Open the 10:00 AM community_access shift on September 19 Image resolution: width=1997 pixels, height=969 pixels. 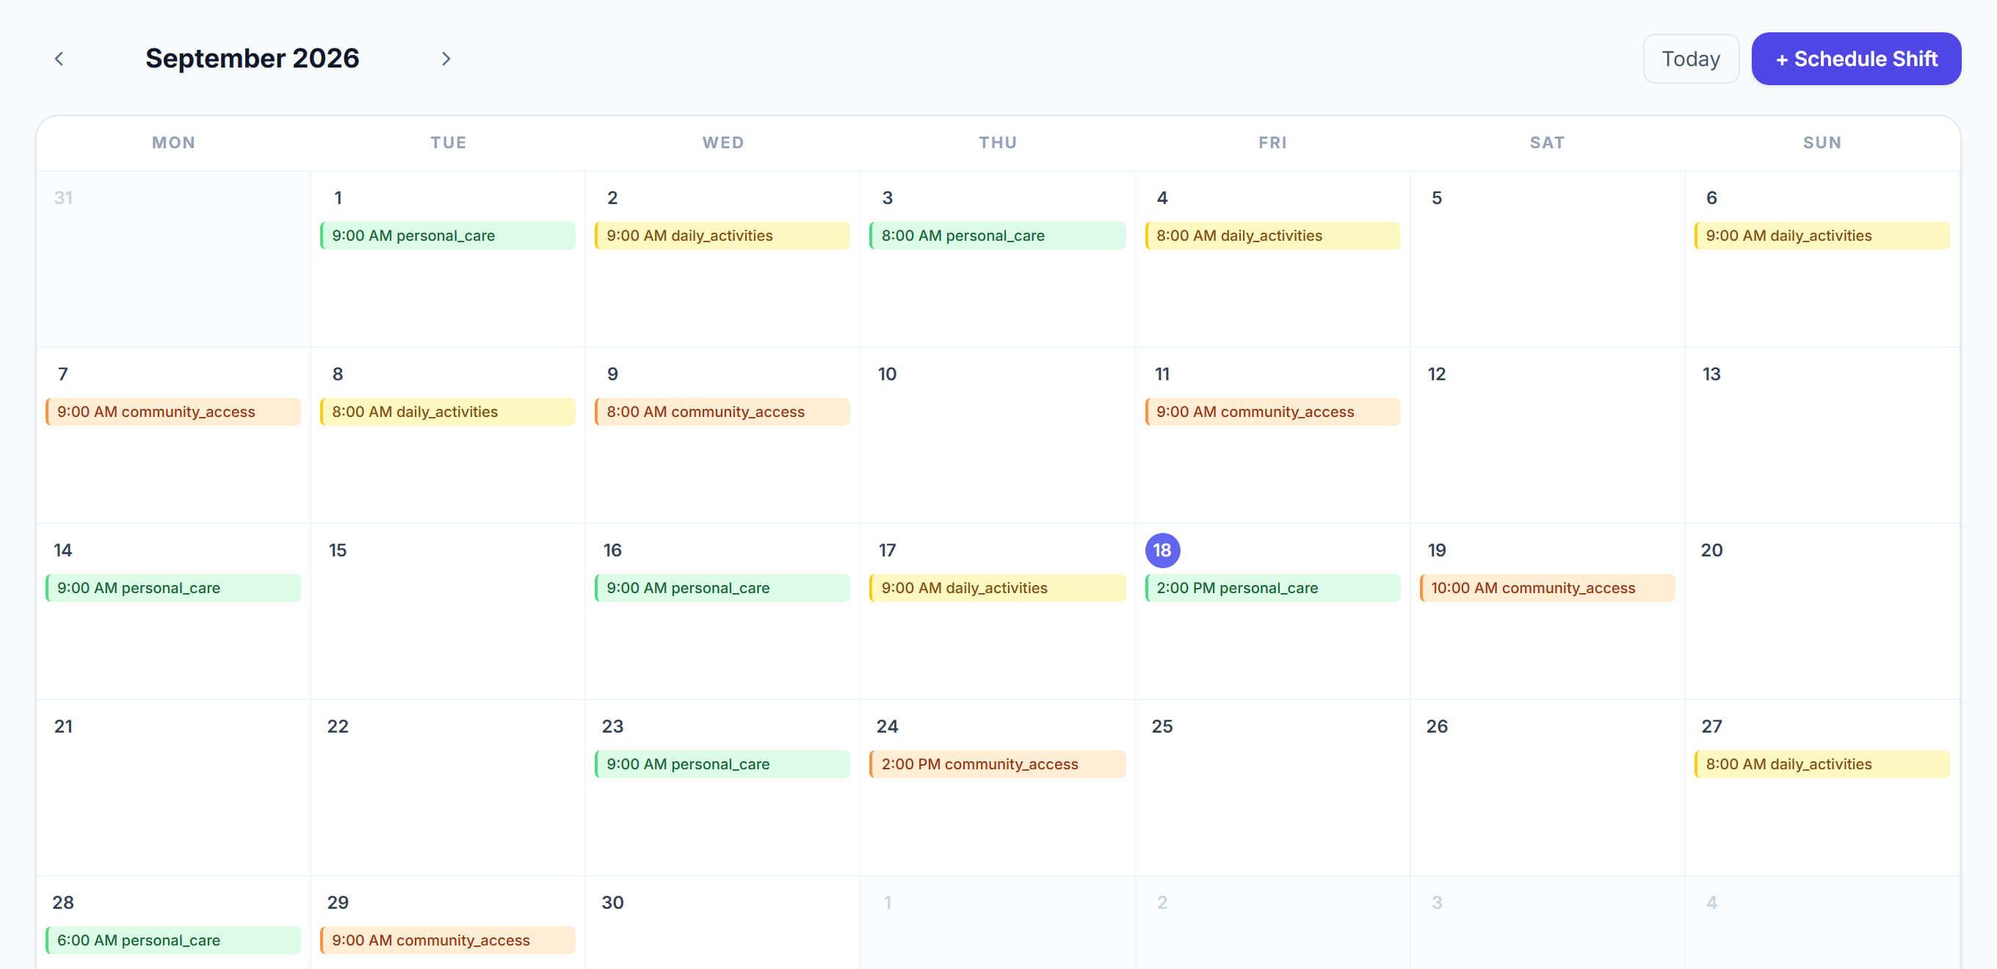1547,587
